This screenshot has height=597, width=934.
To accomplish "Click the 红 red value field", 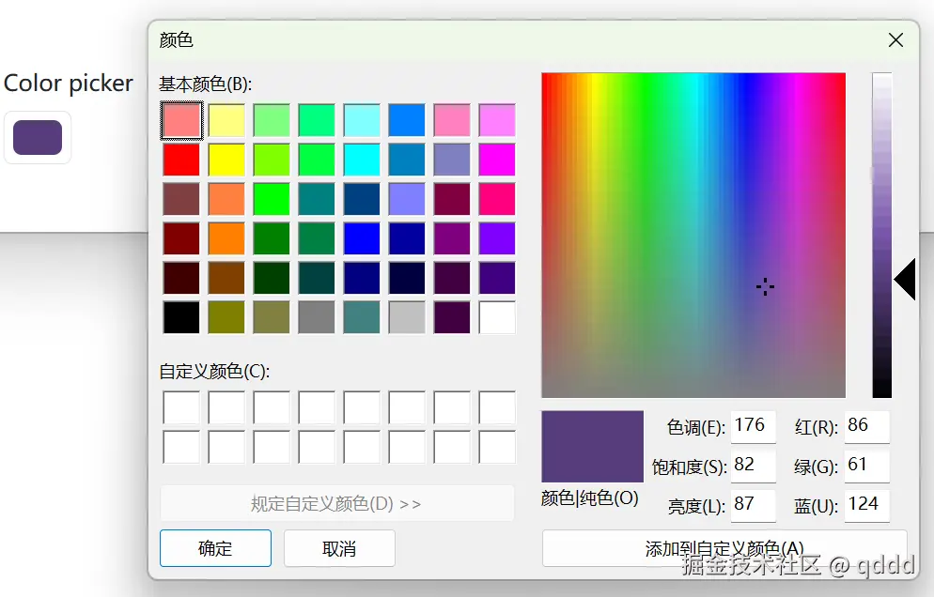I will (x=866, y=426).
